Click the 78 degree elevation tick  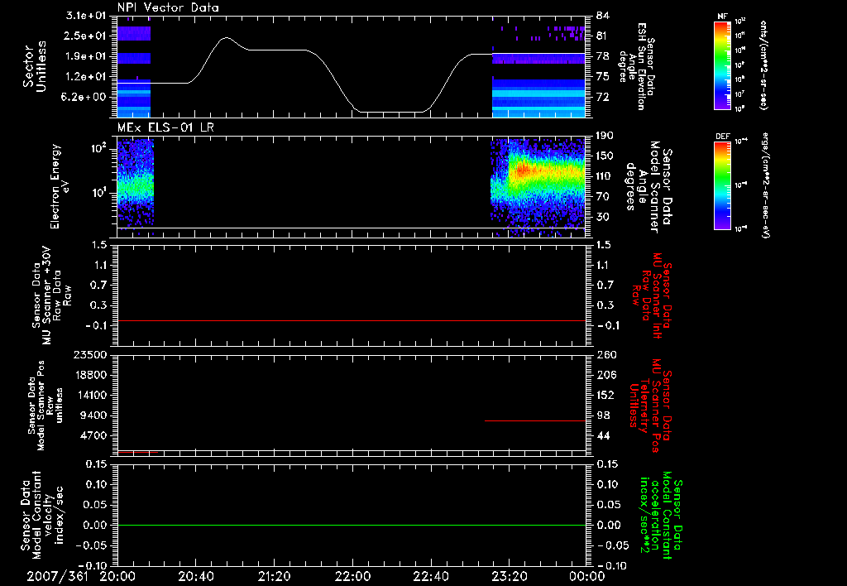[x=603, y=56]
